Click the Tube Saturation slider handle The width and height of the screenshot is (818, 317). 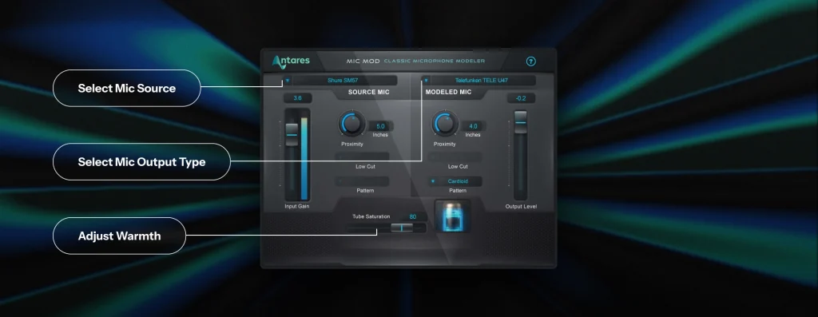pyautogui.click(x=402, y=228)
